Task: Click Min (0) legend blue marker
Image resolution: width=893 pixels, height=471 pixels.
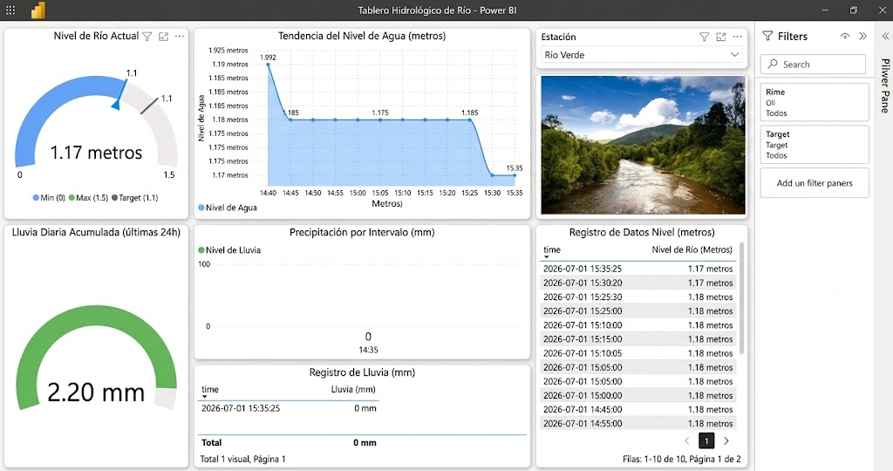Action: click(x=36, y=198)
